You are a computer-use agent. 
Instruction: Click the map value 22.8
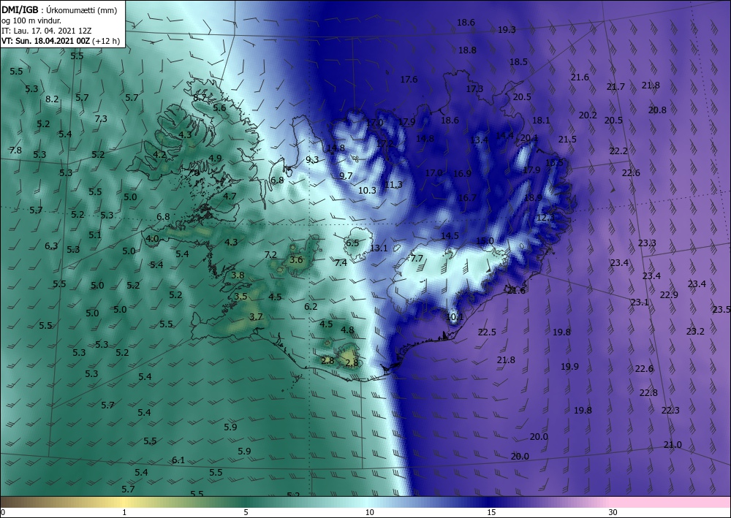(648, 392)
